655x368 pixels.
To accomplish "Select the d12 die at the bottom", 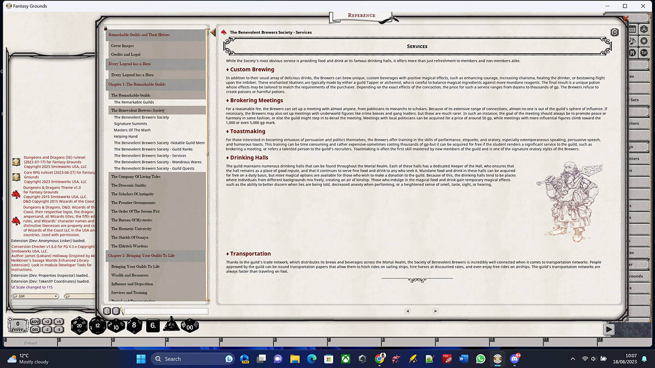I will coord(97,326).
